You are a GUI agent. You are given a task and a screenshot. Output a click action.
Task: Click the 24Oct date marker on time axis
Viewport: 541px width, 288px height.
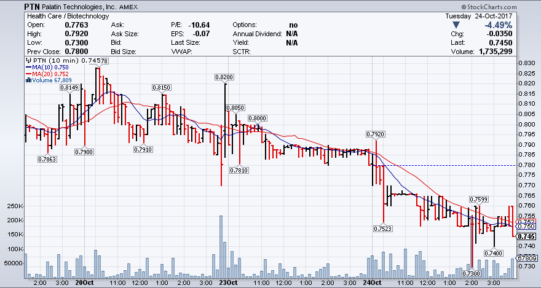click(x=374, y=284)
